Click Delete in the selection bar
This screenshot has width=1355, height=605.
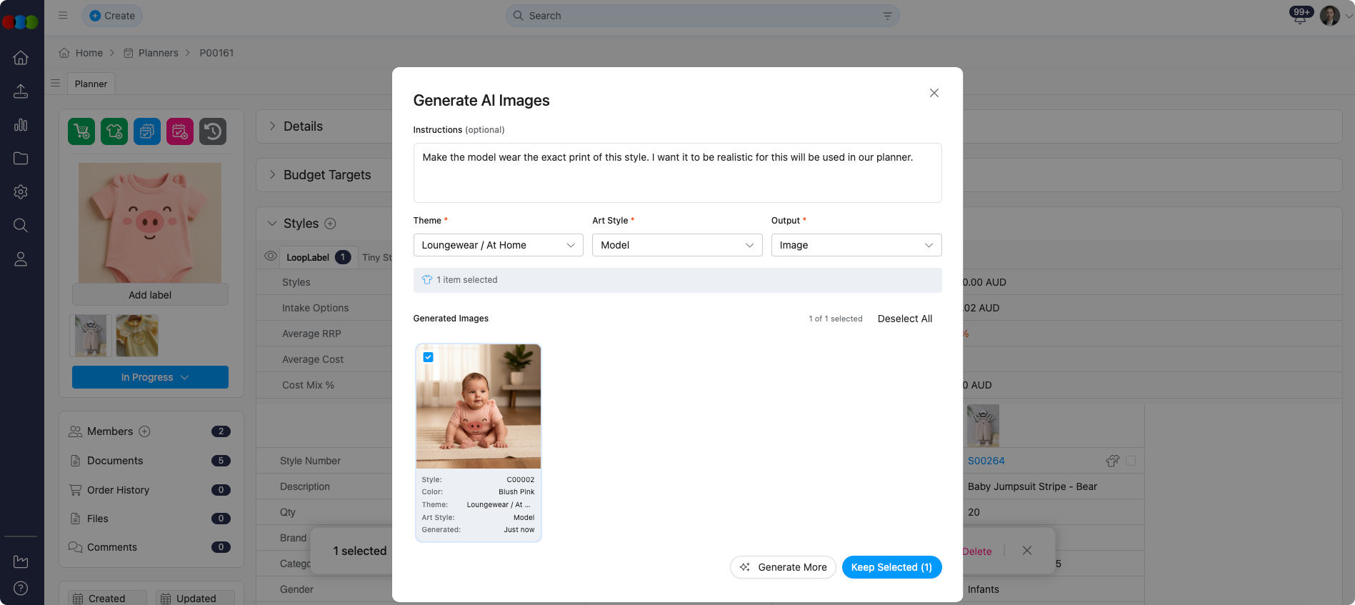click(x=976, y=551)
